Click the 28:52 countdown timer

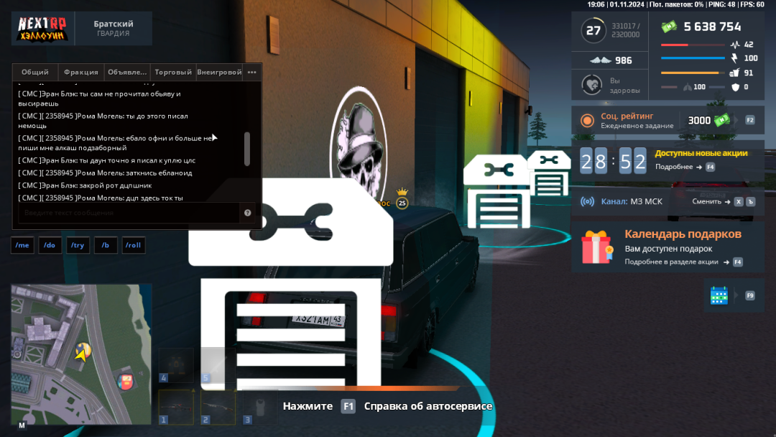pyautogui.click(x=613, y=161)
